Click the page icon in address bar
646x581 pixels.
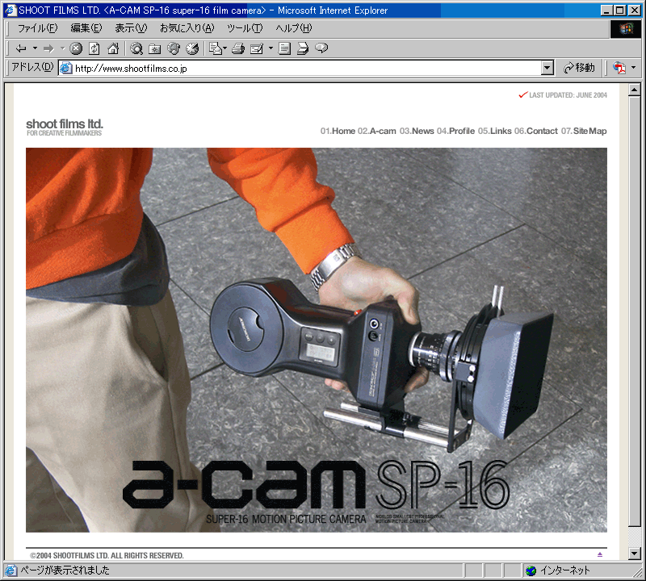[x=66, y=68]
